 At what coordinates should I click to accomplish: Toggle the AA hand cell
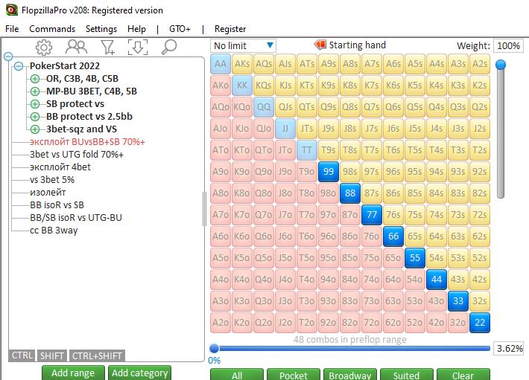point(221,64)
